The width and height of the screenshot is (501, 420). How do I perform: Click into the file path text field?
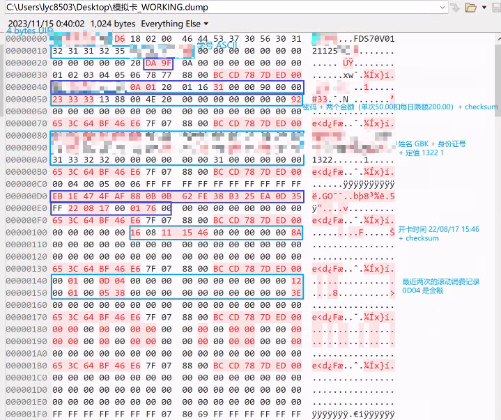coord(209,8)
